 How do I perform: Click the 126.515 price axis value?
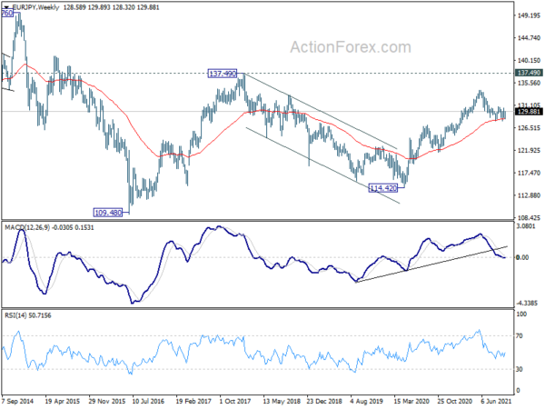(x=529, y=127)
